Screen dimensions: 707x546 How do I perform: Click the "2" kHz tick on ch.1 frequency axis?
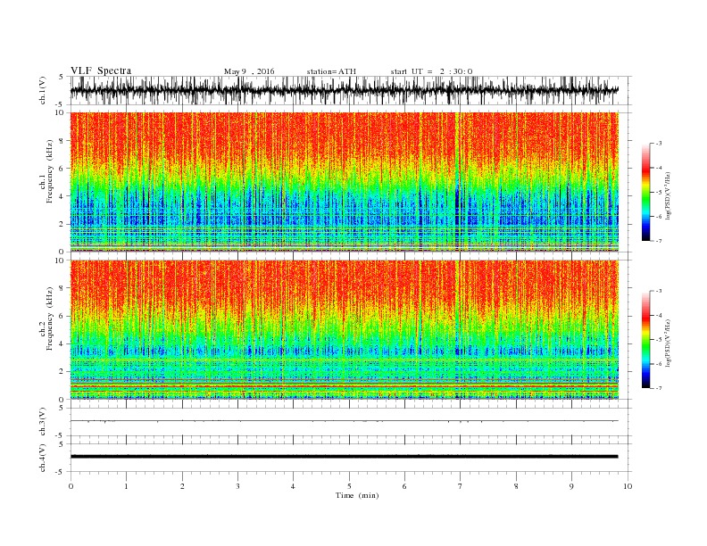tap(62, 224)
